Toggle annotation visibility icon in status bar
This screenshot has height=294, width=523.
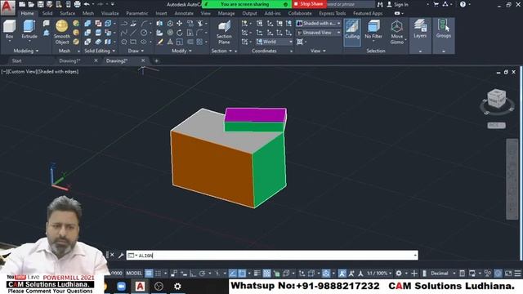(342, 274)
